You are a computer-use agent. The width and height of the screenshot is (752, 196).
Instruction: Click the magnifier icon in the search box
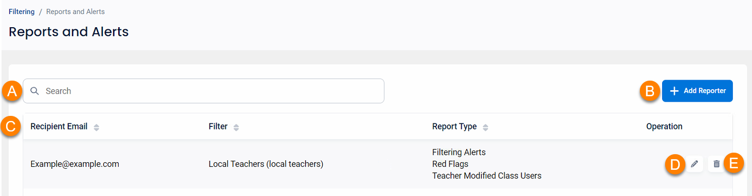click(x=34, y=91)
